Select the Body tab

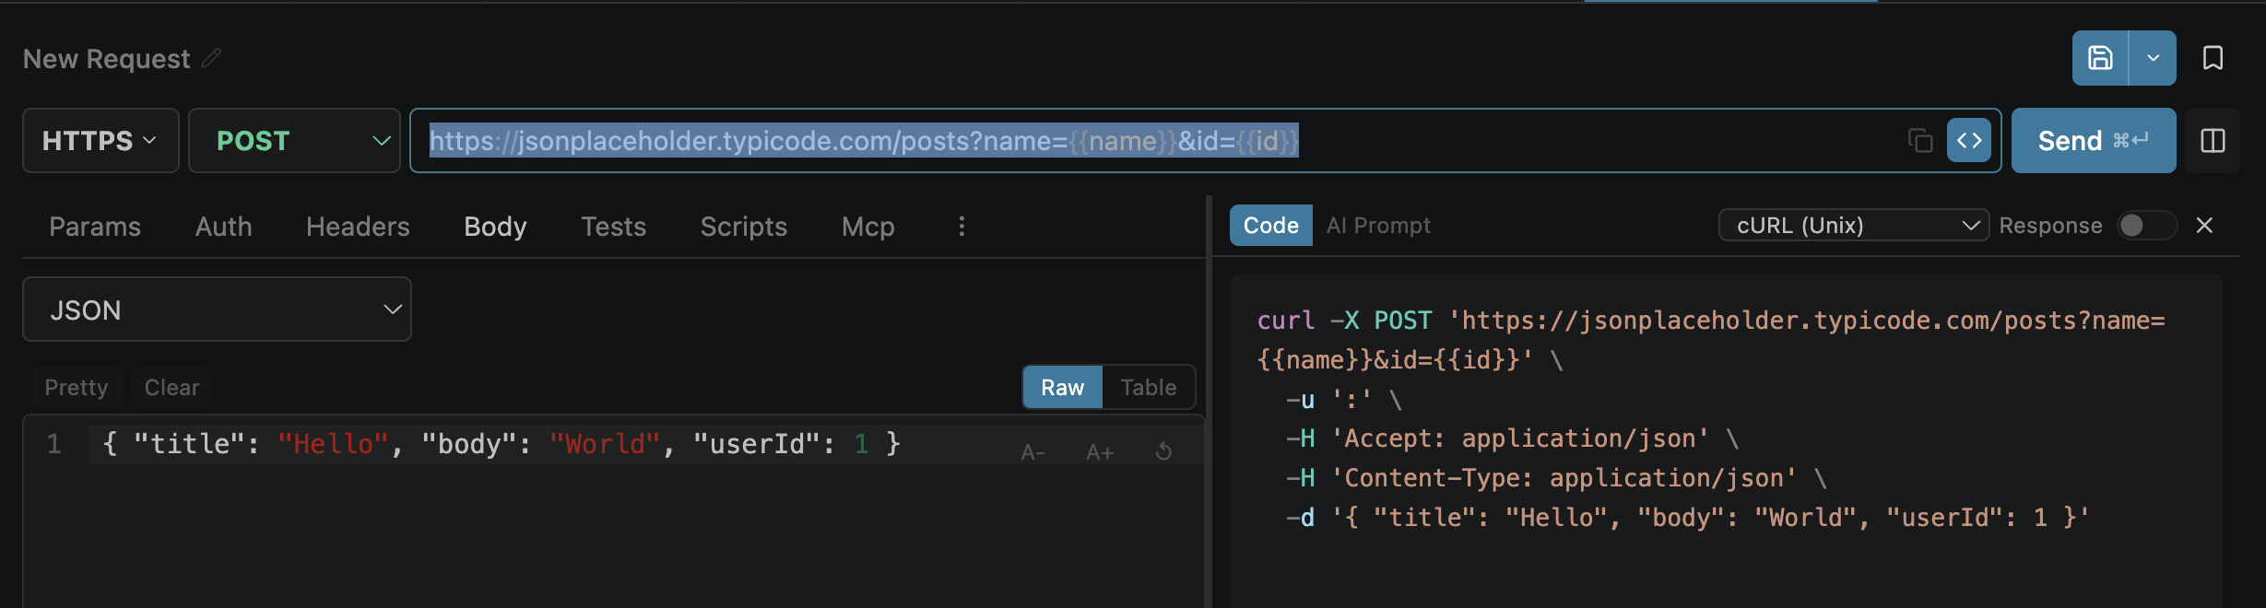495,227
